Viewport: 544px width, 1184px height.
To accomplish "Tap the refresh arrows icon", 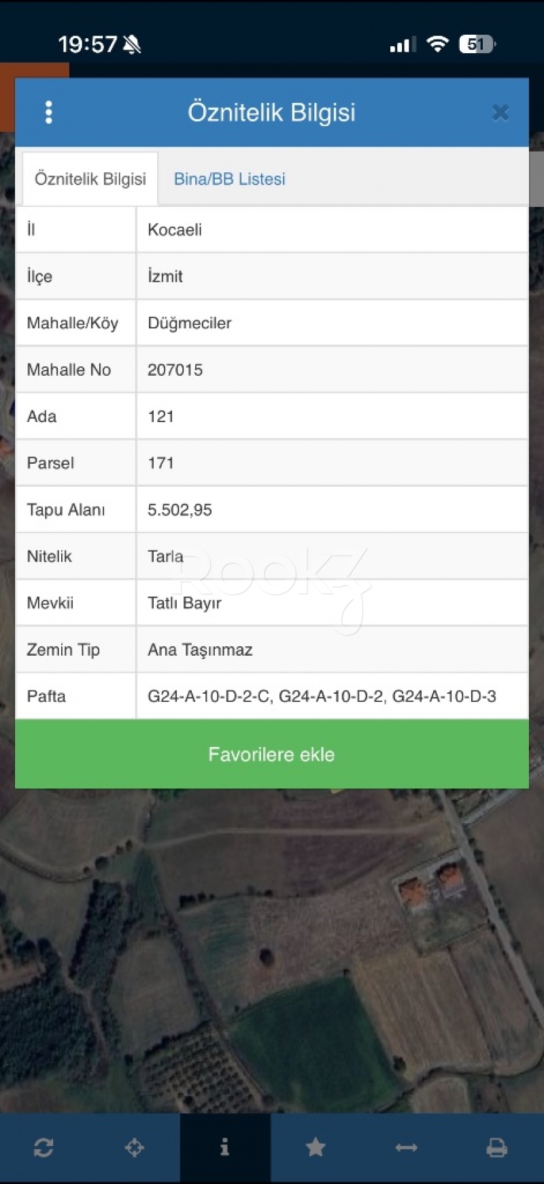I will pos(44,1148).
